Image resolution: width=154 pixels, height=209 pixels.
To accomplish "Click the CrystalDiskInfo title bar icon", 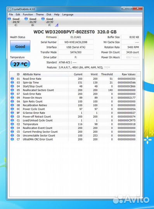I will tap(9, 9).
